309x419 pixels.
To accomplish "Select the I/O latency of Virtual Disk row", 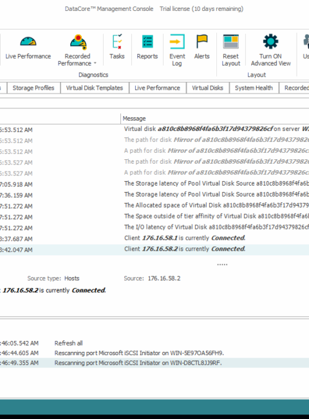I will [x=154, y=228].
